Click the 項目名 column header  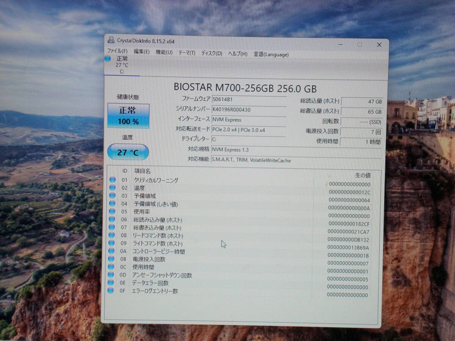(x=142, y=171)
